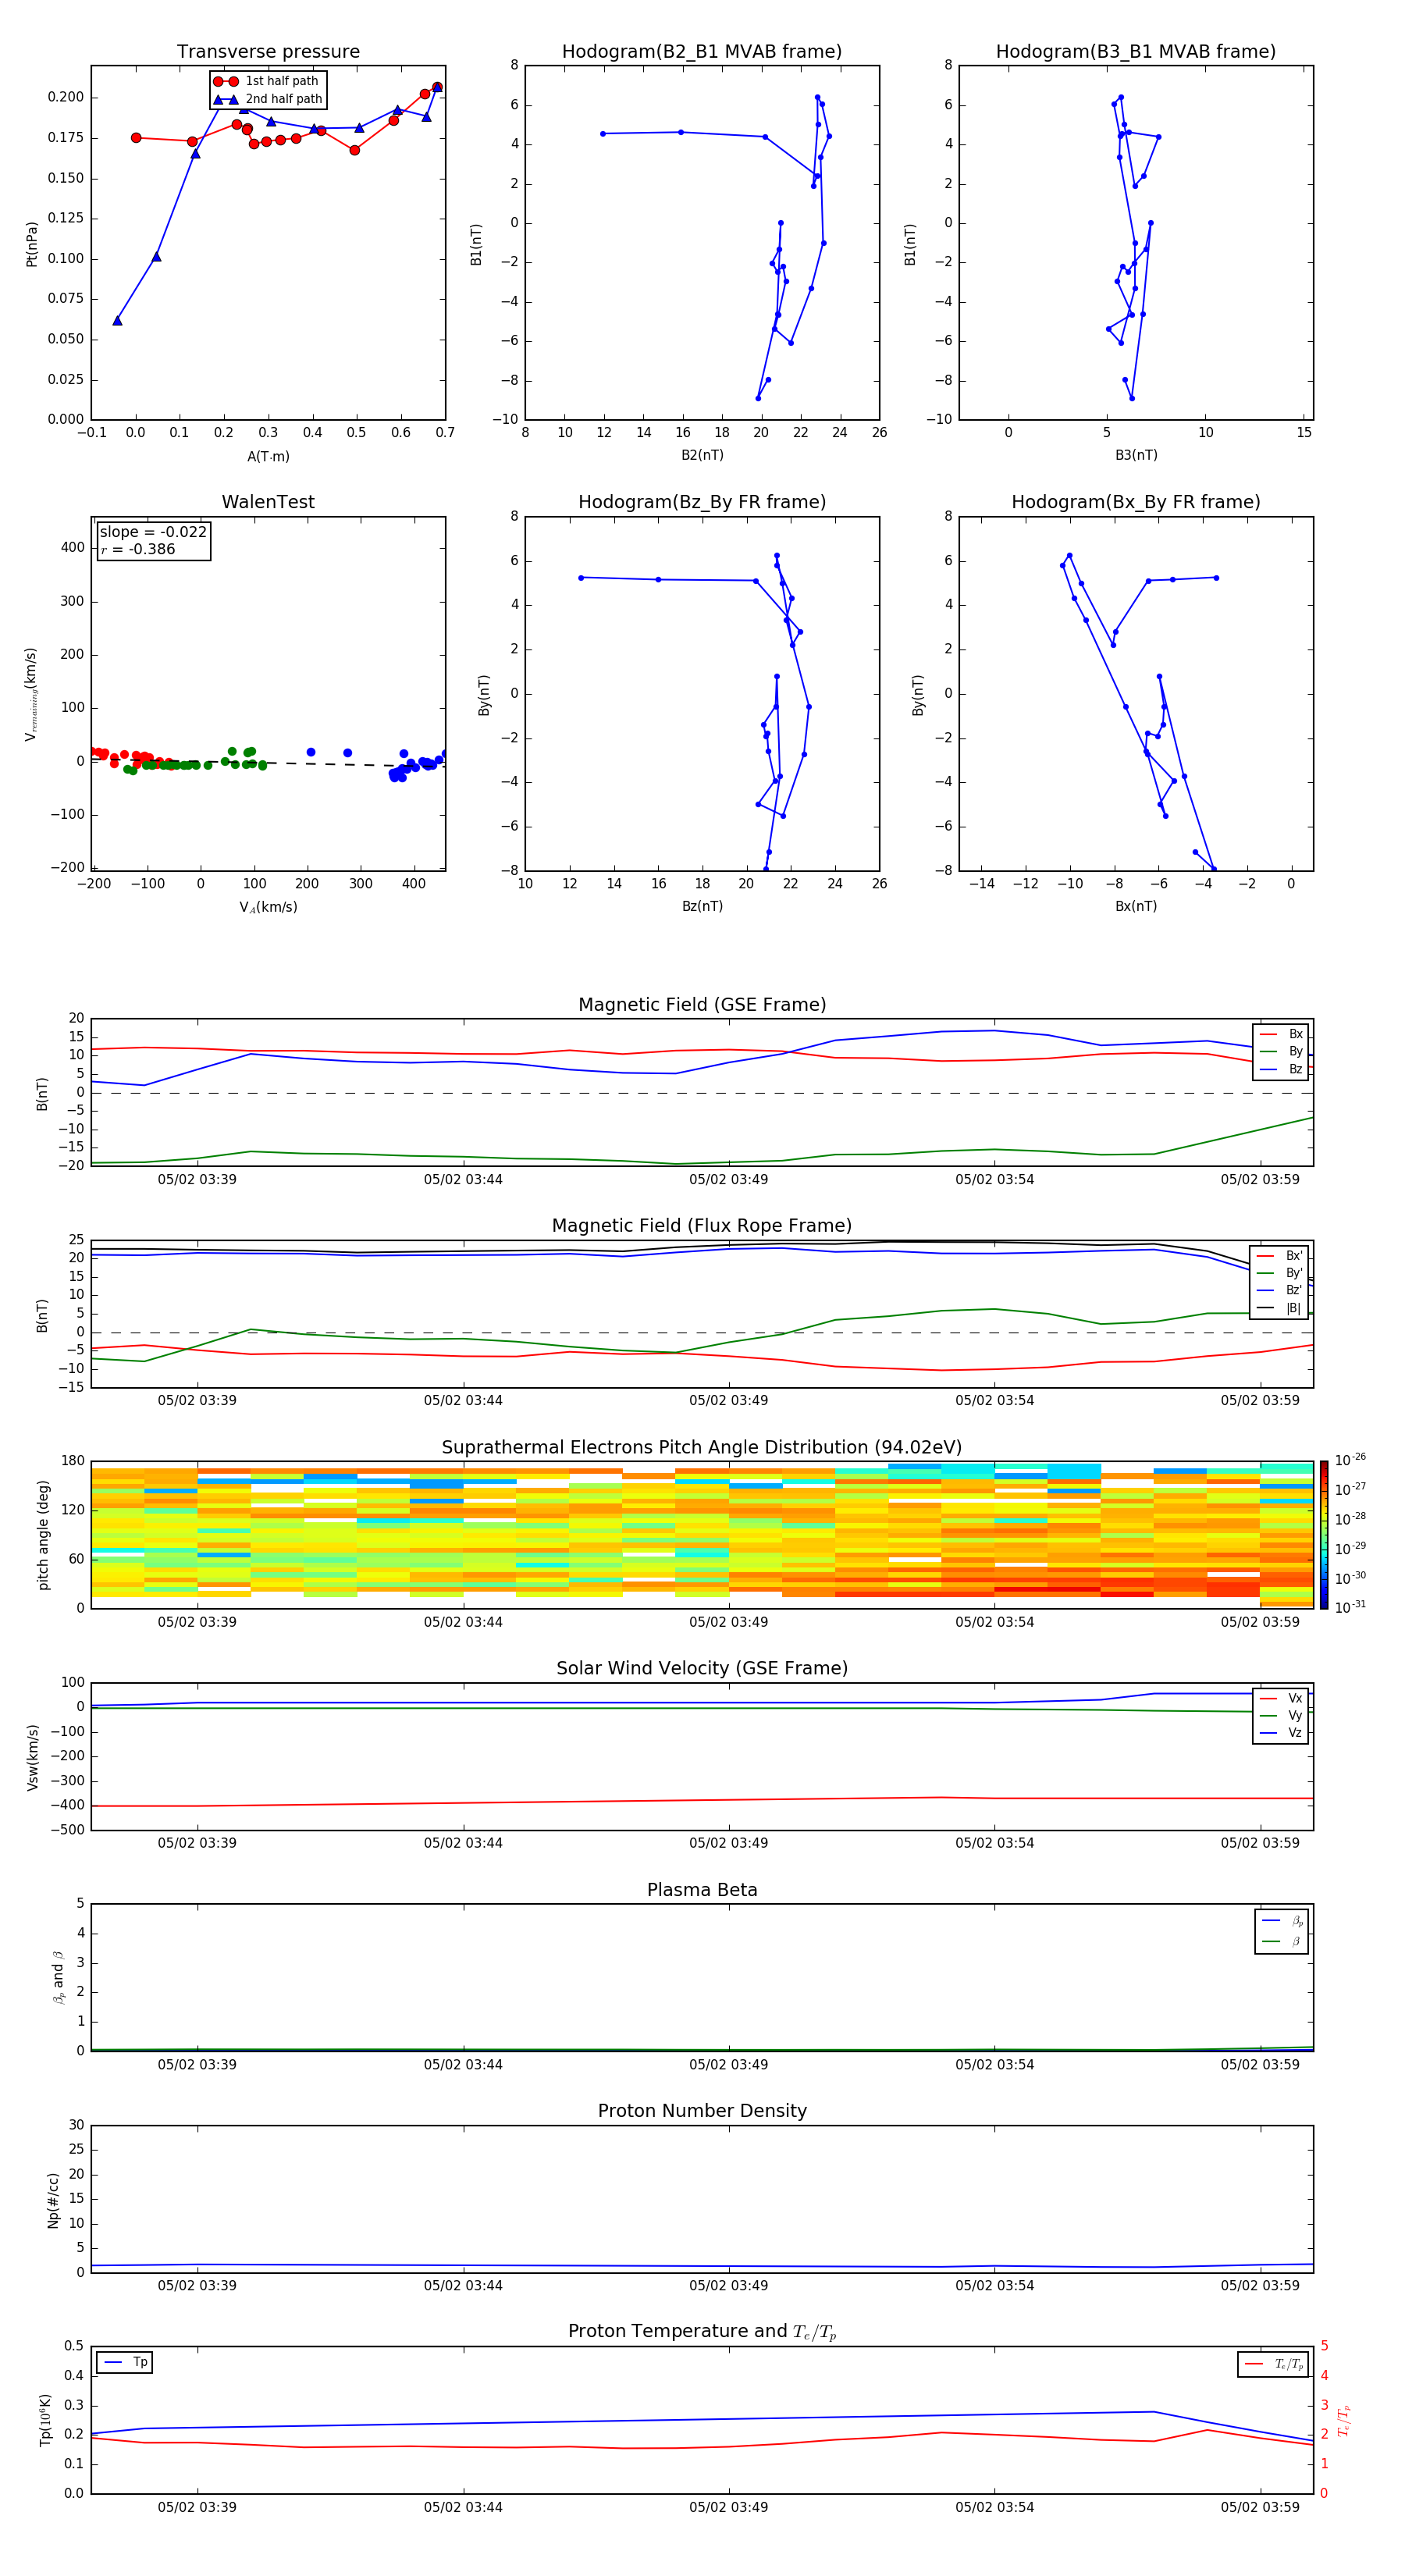
Task: Click "05/02 03:39" tick under GSE Magnetic Field plot
Action: (197, 1180)
